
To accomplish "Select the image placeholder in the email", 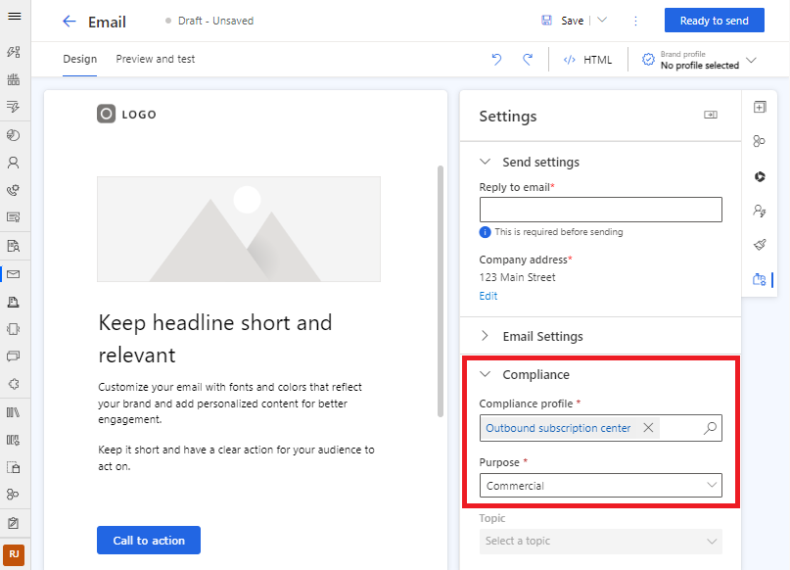I will click(239, 229).
